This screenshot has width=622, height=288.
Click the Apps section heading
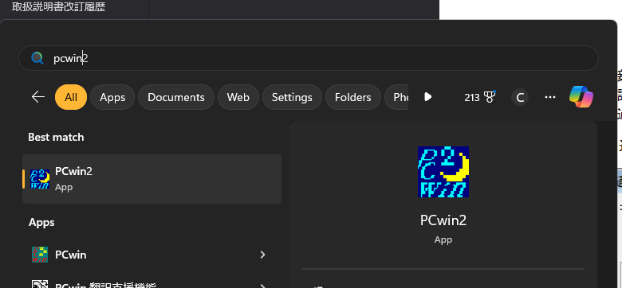point(41,222)
